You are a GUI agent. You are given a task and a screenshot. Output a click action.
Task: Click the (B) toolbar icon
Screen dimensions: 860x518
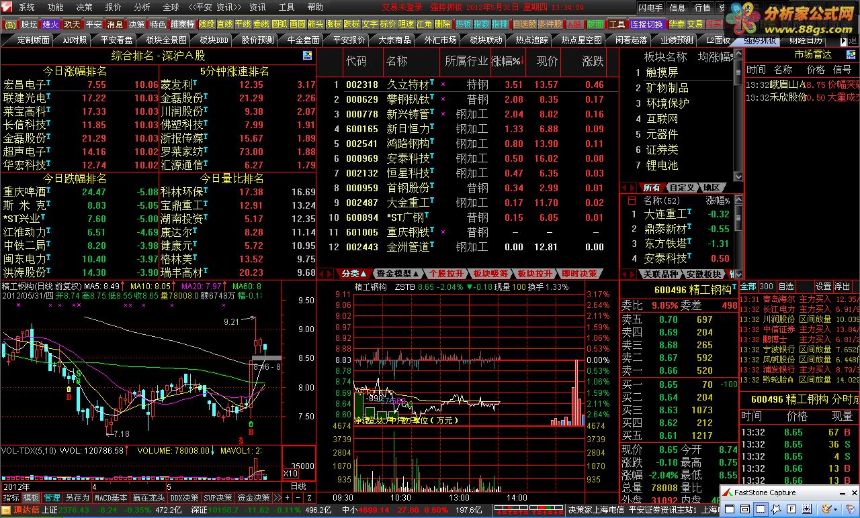point(11,24)
